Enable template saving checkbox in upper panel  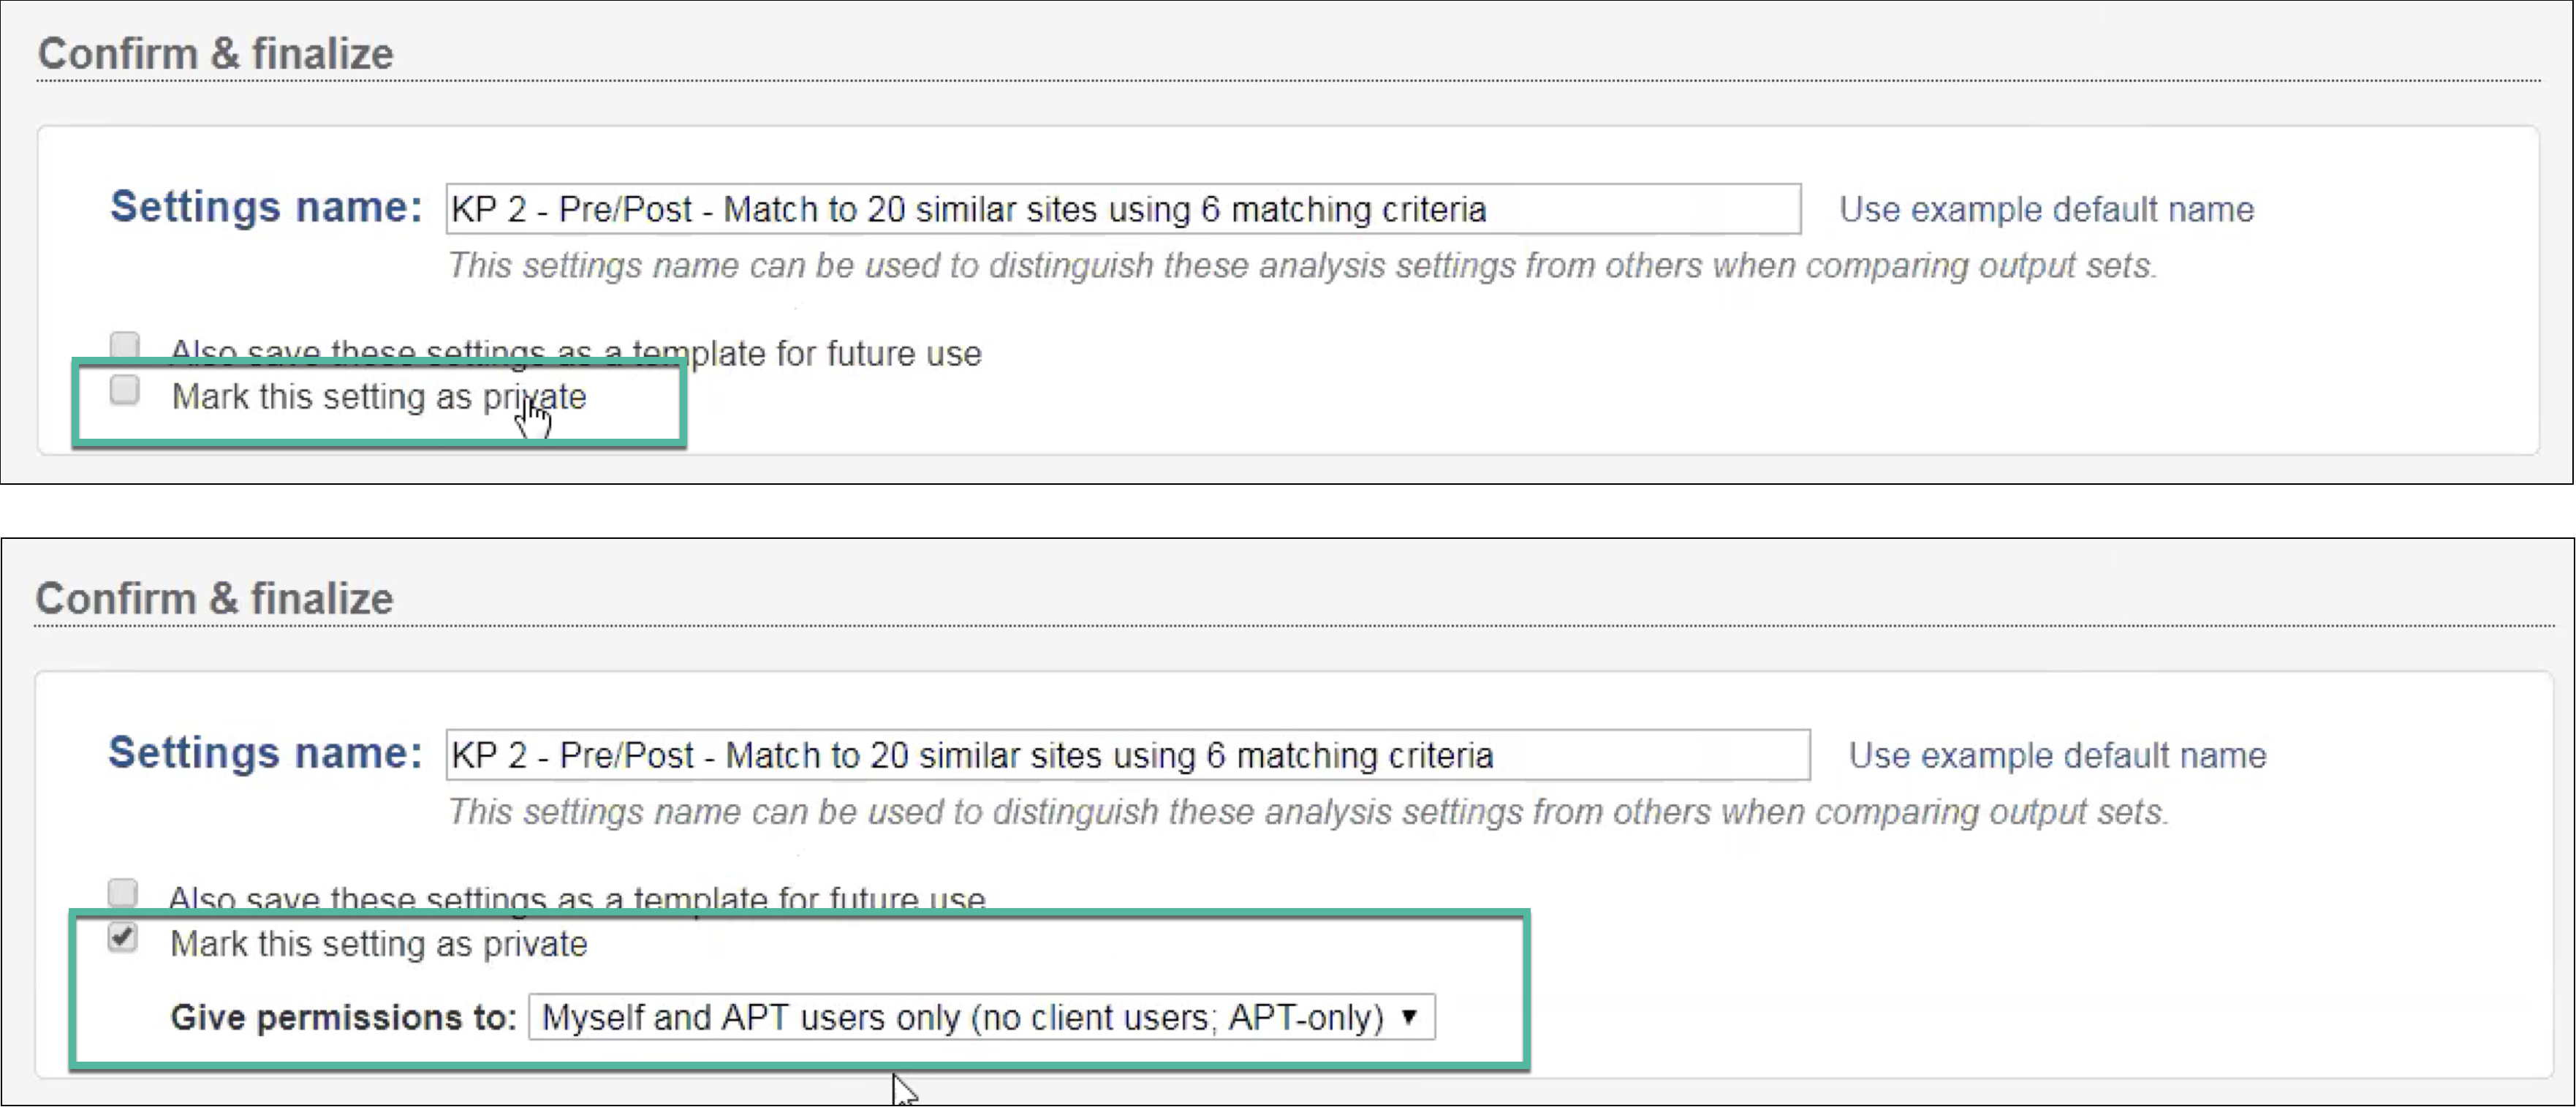[x=124, y=346]
